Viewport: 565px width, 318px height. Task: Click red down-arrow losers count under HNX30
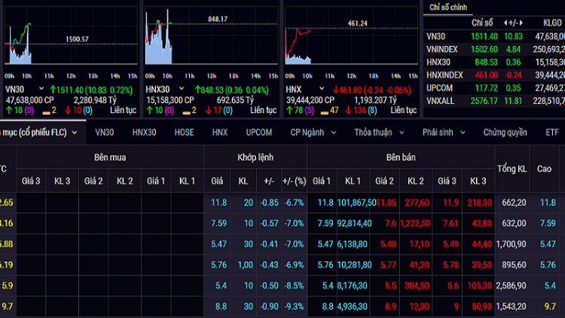[215, 110]
